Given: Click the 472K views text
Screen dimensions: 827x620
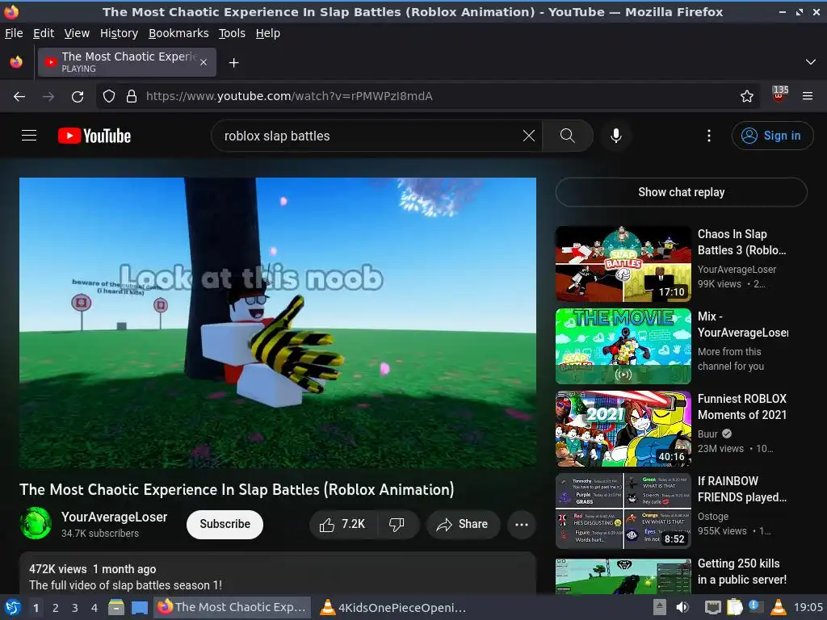Looking at the screenshot, I should [x=58, y=569].
